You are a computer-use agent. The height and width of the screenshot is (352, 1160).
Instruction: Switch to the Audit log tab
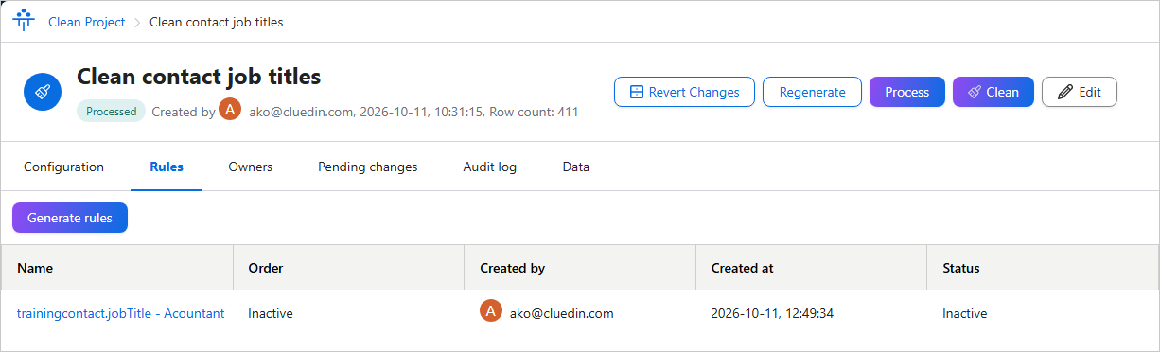pyautogui.click(x=489, y=167)
